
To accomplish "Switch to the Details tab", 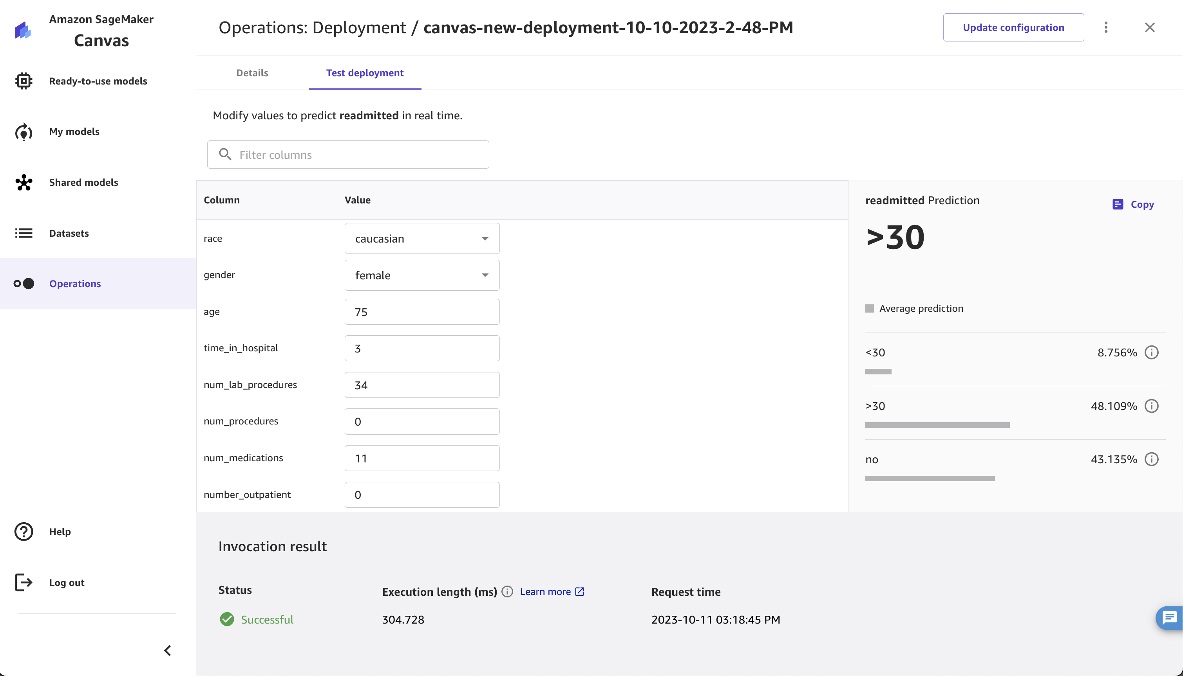I will coord(252,72).
